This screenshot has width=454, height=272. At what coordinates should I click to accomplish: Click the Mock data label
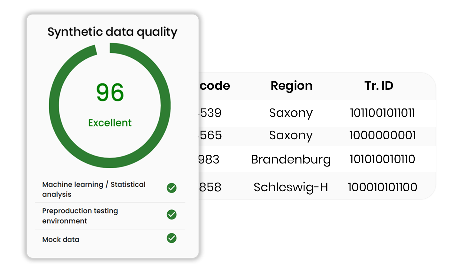click(61, 239)
